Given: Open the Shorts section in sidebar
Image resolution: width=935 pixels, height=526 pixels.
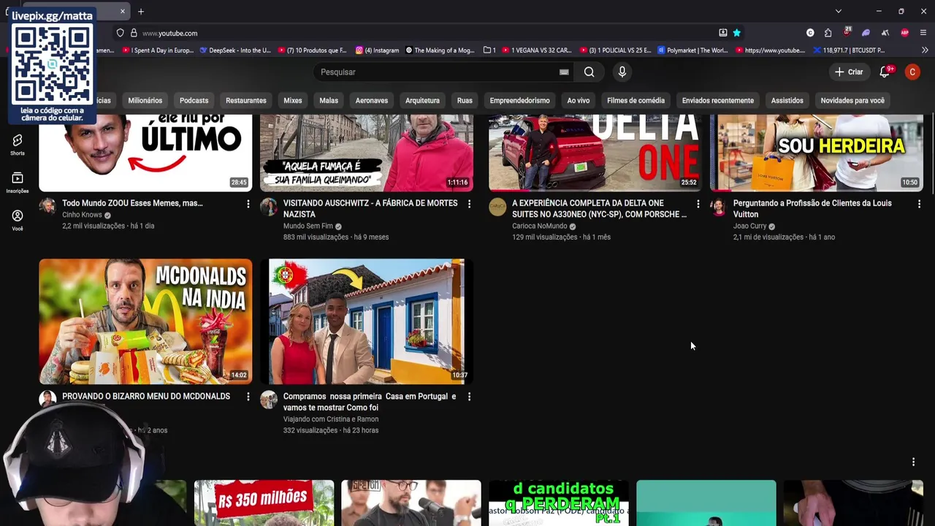Looking at the screenshot, I should [18, 144].
